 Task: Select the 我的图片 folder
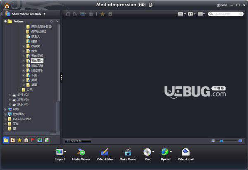point(37,61)
